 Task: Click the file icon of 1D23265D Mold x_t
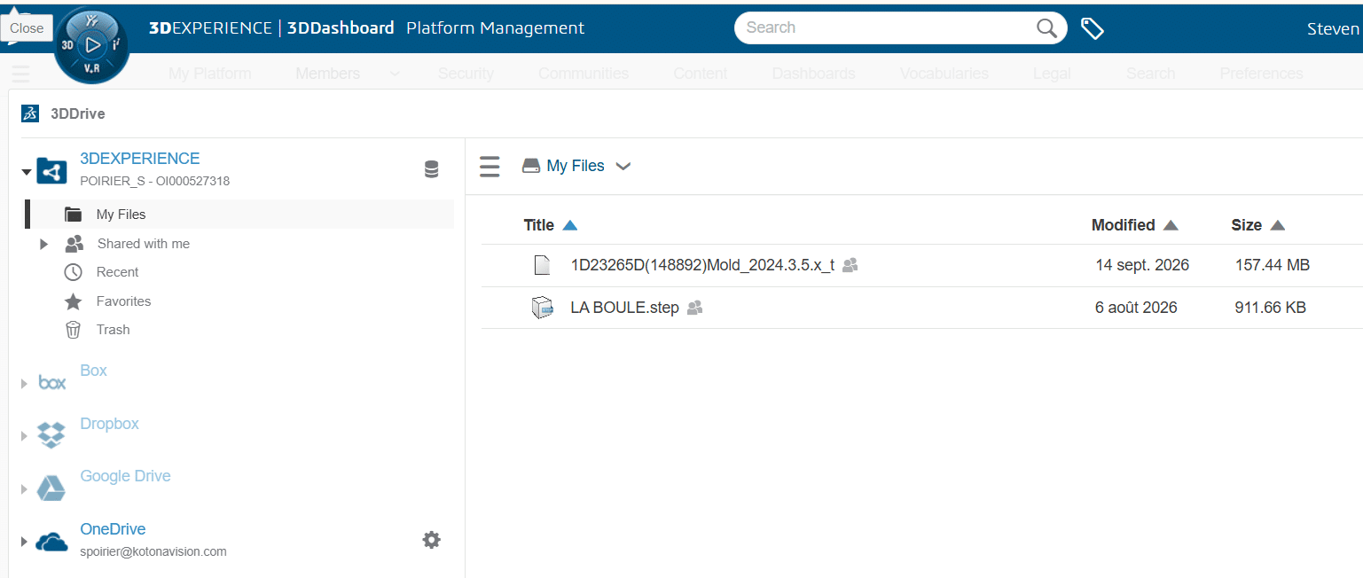542,264
